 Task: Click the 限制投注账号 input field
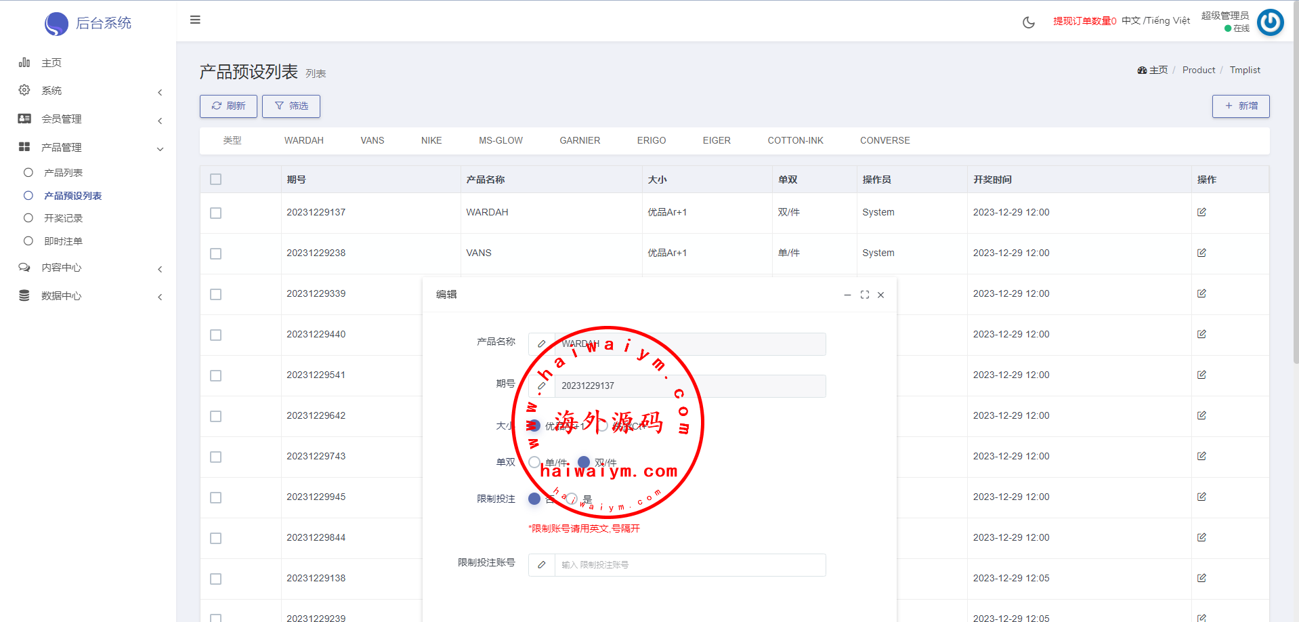(x=689, y=565)
